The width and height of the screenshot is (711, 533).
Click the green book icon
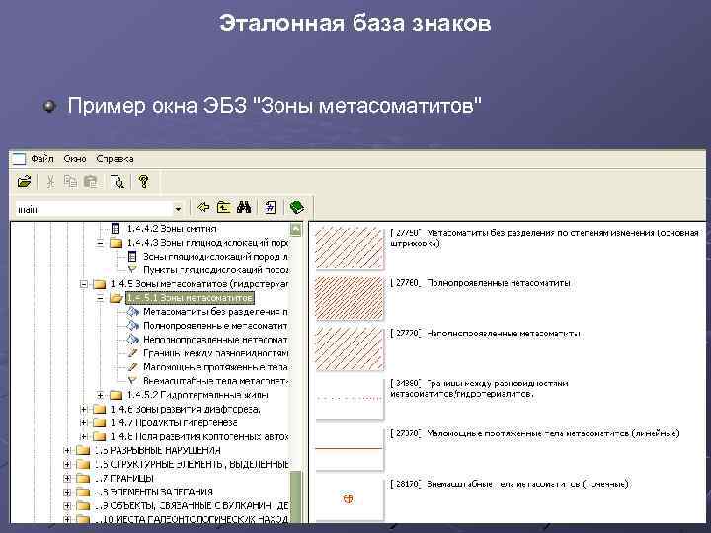297,207
